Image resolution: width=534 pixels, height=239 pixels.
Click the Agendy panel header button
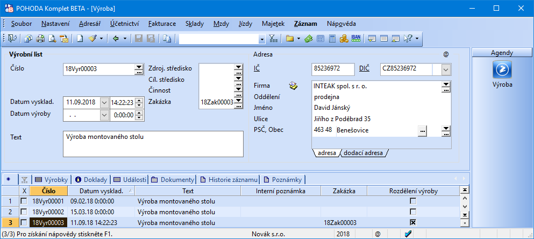click(x=502, y=53)
